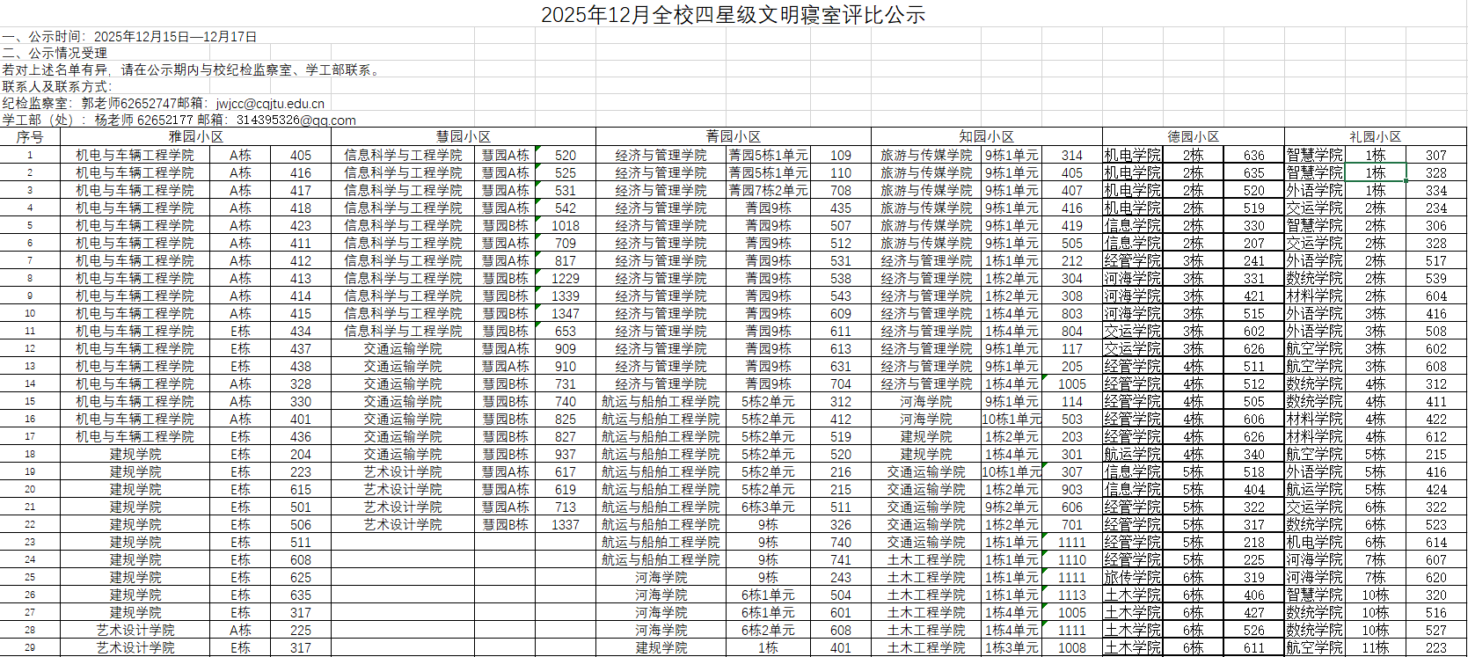Click the 6栋3单元 cell in 菁园小区

(x=768, y=507)
